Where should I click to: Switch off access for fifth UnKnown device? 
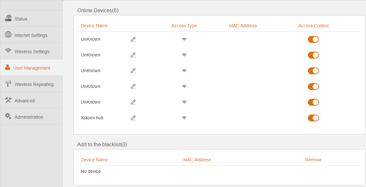(313, 102)
